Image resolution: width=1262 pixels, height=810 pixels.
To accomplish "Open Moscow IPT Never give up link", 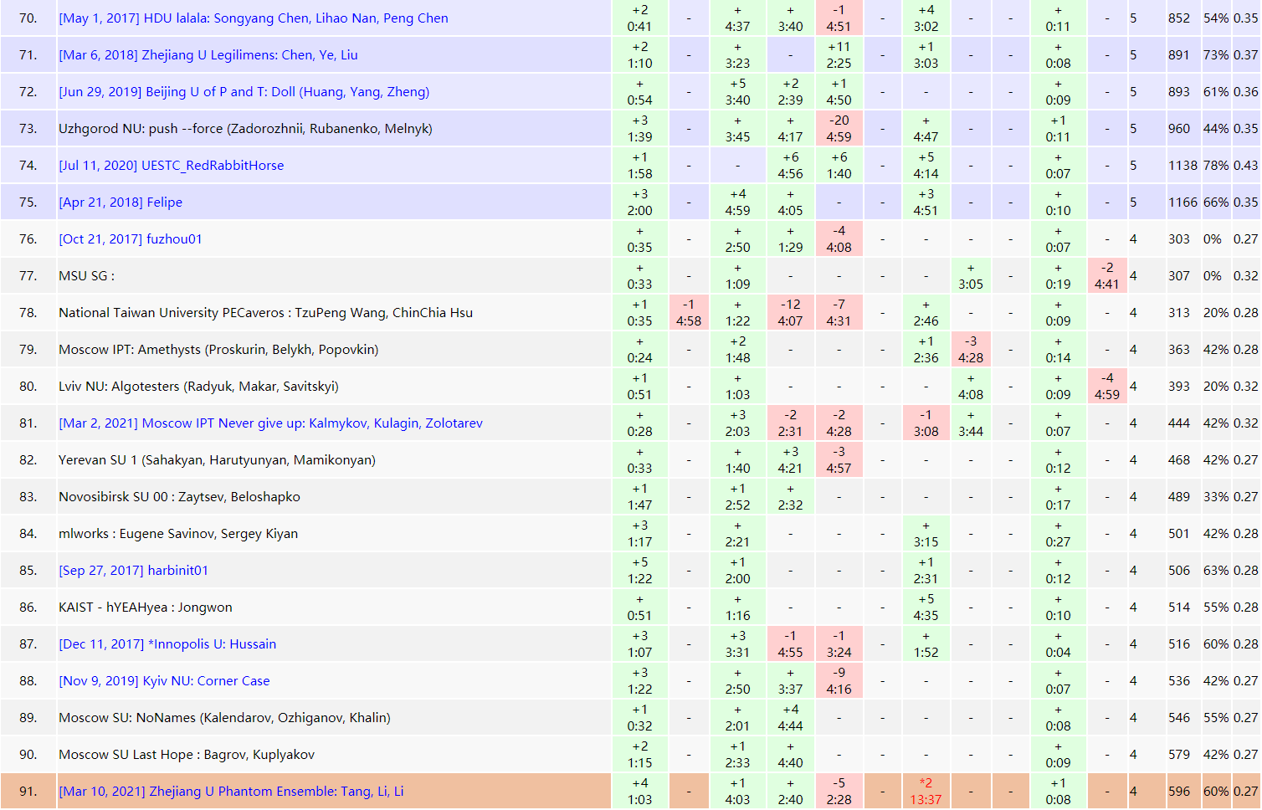I will coord(270,423).
